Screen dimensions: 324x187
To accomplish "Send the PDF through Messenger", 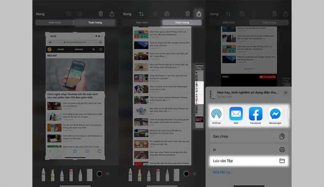I will coord(275,115).
